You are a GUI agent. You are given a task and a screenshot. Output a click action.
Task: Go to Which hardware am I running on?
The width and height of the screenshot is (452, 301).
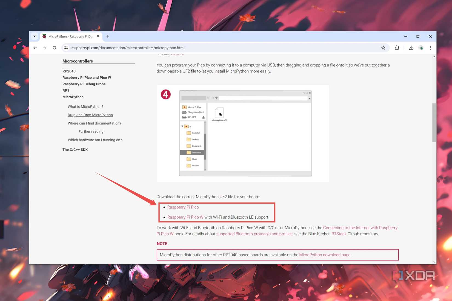pyautogui.click(x=95, y=140)
